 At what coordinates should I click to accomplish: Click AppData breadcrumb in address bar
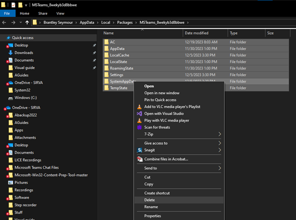[87, 22]
